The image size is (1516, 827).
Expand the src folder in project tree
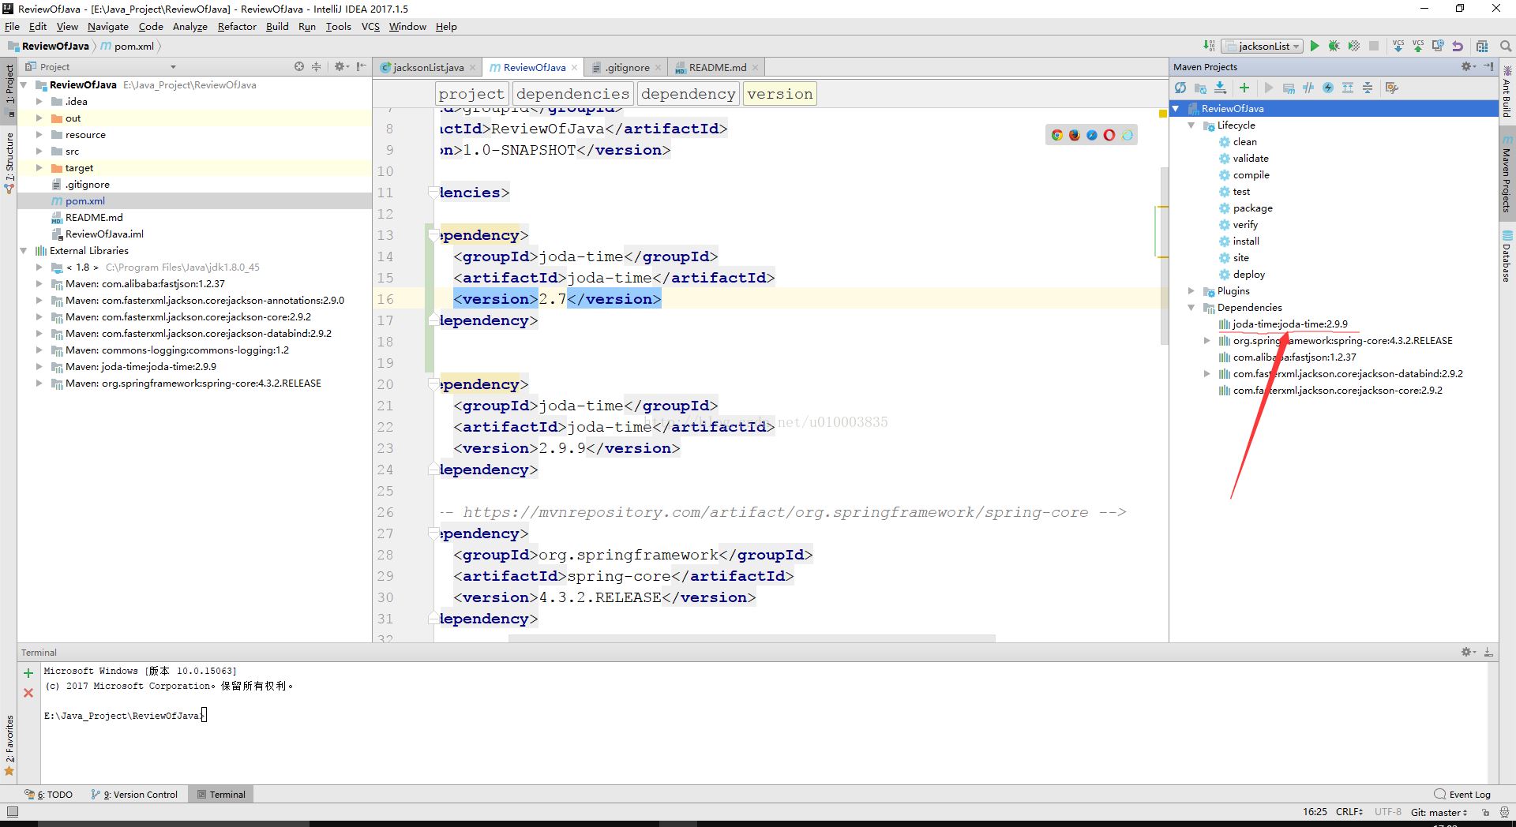[x=39, y=152]
